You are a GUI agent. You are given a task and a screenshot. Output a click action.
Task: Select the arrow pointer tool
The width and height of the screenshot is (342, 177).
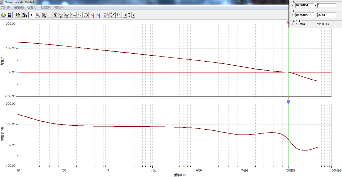tap(32, 15)
